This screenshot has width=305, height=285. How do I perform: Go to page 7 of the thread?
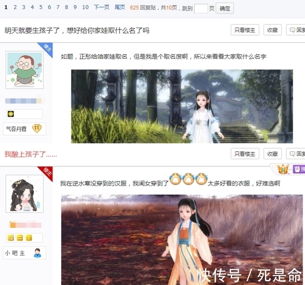pos(58,8)
